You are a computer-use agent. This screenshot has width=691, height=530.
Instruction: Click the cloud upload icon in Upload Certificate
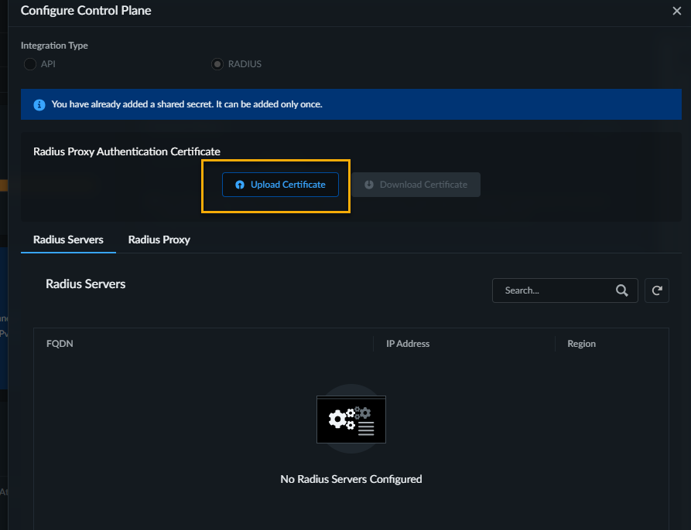click(240, 185)
